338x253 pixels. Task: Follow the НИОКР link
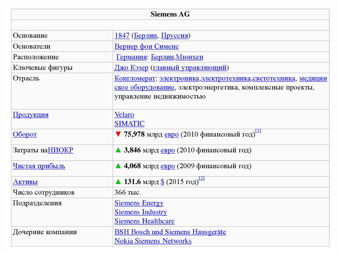click(61, 150)
